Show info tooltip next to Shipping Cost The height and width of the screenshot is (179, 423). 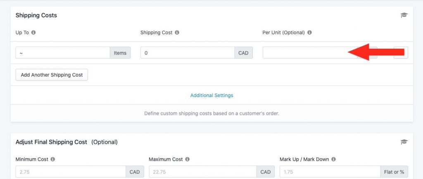tap(177, 32)
